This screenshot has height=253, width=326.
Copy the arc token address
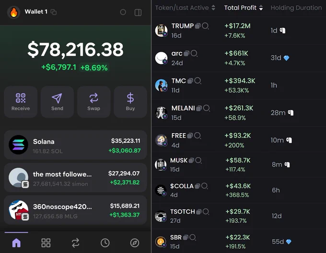click(186, 53)
